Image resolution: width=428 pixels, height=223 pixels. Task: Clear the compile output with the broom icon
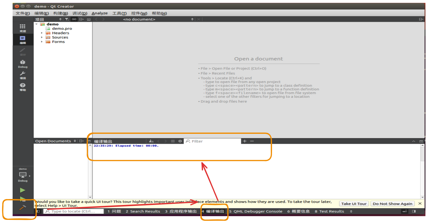pos(151,141)
